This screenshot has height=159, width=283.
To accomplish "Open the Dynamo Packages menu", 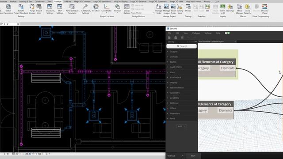I will 196,33.
